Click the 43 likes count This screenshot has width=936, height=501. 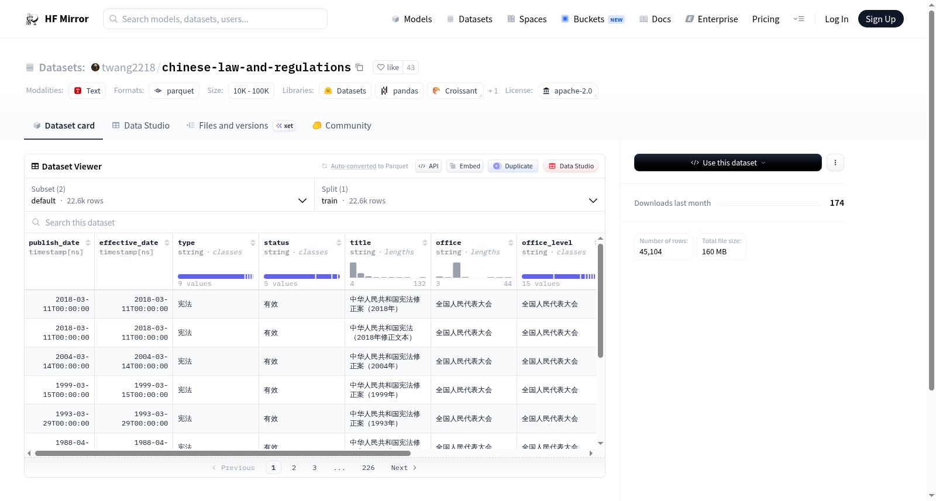pyautogui.click(x=411, y=68)
